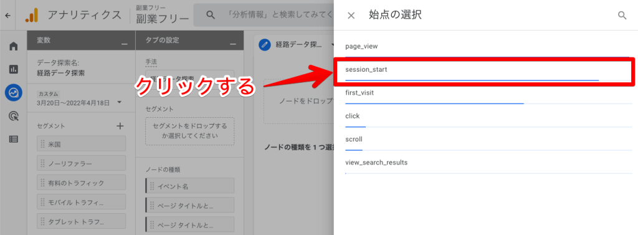The width and height of the screenshot is (638, 235).
Task: Click the Google Analytics logo icon
Action: 31,15
